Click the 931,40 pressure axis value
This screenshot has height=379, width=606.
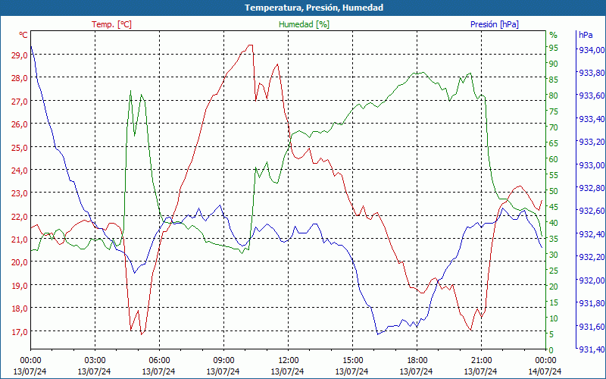point(591,349)
